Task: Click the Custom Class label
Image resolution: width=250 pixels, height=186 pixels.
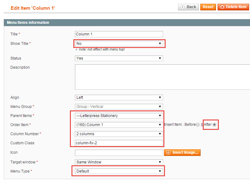Action: tap(22, 143)
